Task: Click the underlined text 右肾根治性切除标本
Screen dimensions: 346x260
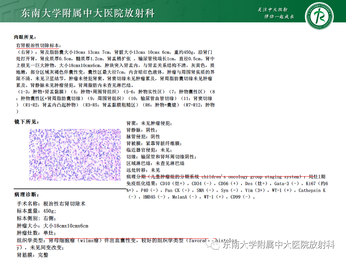Action: [37, 45]
